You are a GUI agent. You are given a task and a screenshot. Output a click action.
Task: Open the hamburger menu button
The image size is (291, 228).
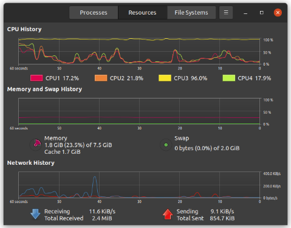coord(226,13)
